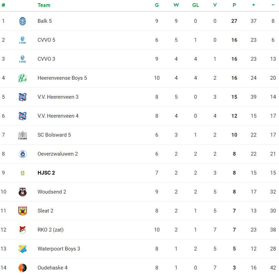Click the SC Bolsward 5 club logo
The width and height of the screenshot is (279, 275).
22,135
